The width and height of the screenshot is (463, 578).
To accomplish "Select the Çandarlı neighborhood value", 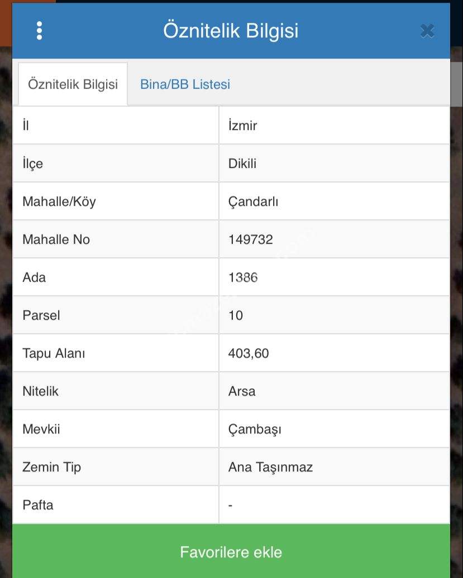I will coord(253,201).
